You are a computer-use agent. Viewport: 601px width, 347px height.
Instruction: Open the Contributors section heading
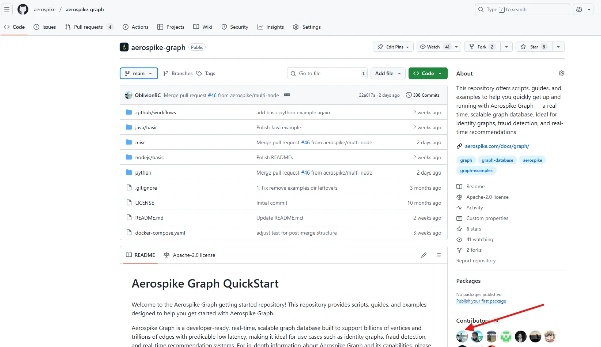point(473,321)
